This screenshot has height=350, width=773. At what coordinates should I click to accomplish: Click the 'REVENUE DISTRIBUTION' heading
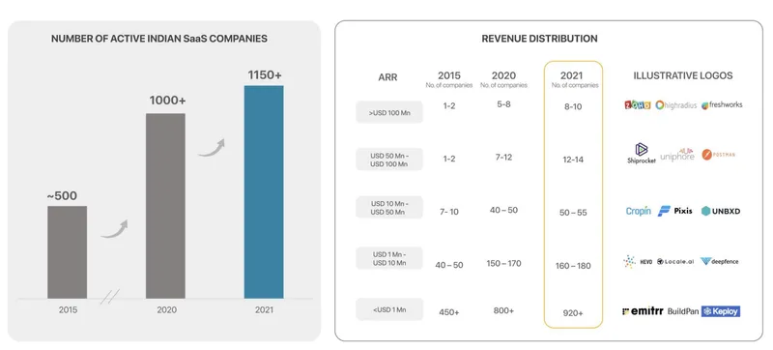pyautogui.click(x=539, y=39)
